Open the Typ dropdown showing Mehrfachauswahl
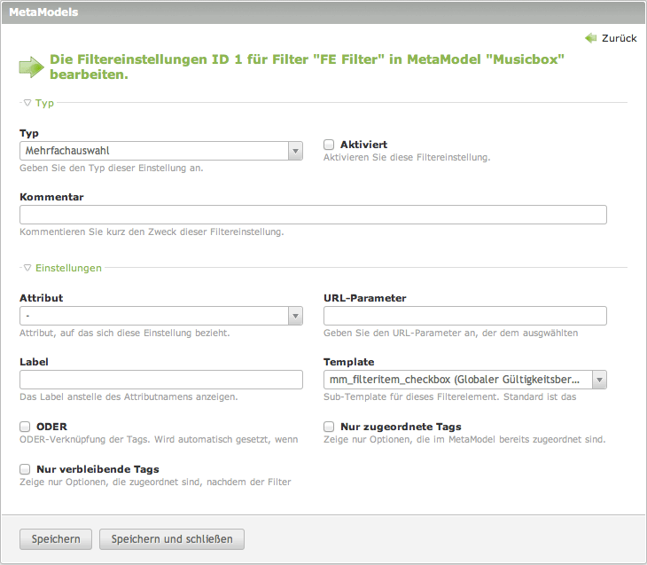647x565 pixels. coord(161,152)
